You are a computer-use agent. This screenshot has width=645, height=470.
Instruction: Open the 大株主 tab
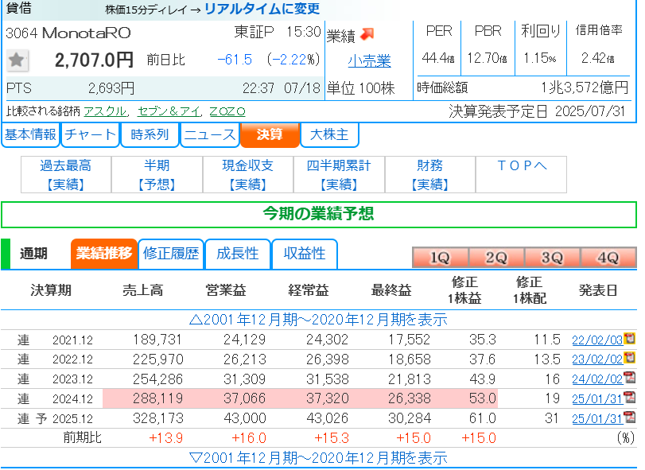click(329, 135)
